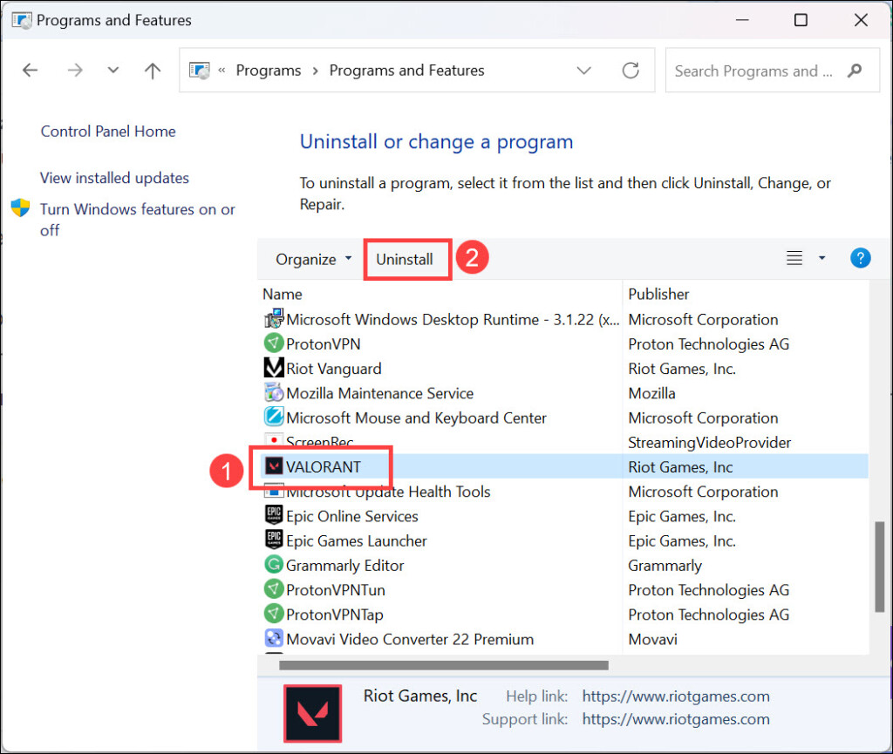Click the up one level arrow
Viewport: 893px width, 754px height.
pyautogui.click(x=153, y=71)
